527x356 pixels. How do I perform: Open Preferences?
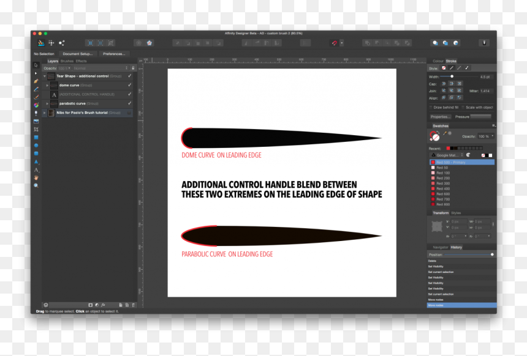[114, 54]
